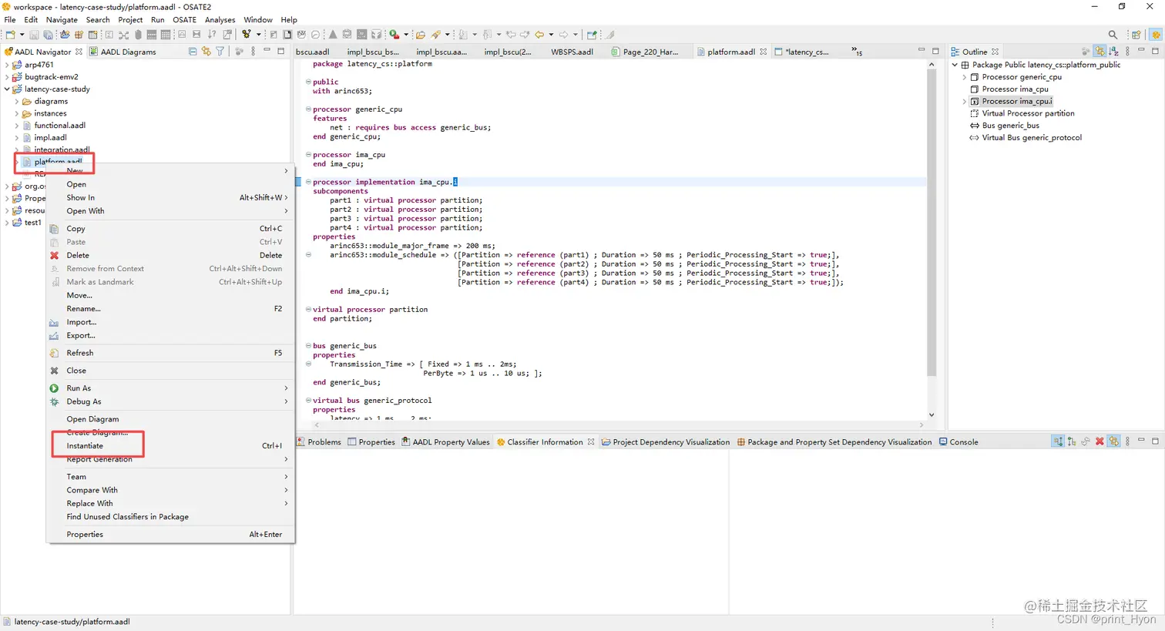1165x631 pixels.
Task: Open Project Dependency Visualization tab
Action: (666, 442)
